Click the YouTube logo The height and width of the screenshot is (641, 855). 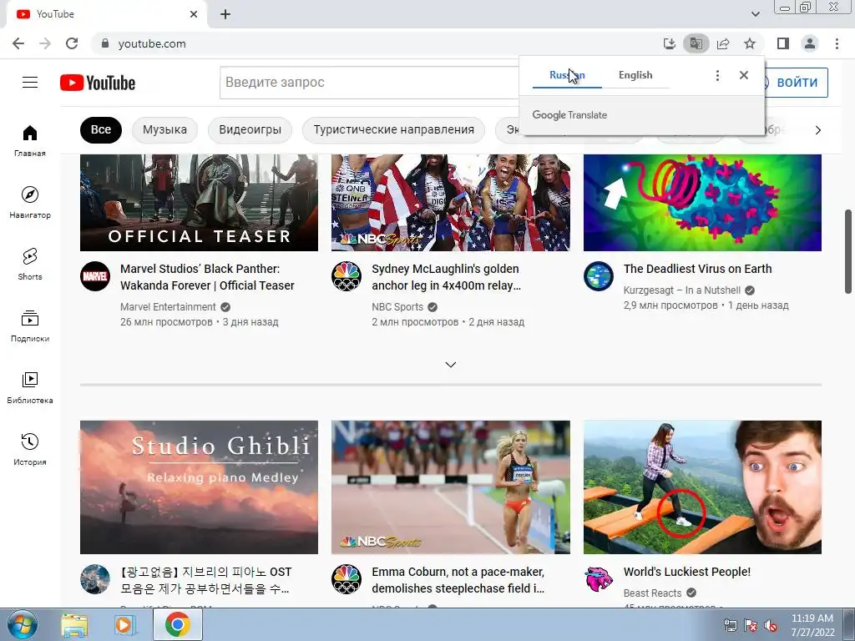point(98,83)
